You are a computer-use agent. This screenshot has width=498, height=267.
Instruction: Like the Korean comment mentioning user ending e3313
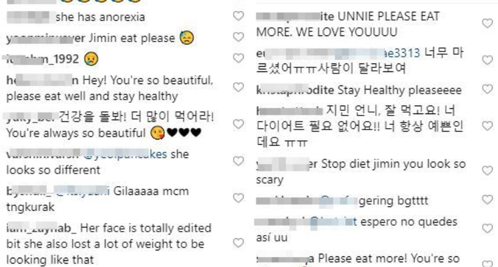pos(487,60)
